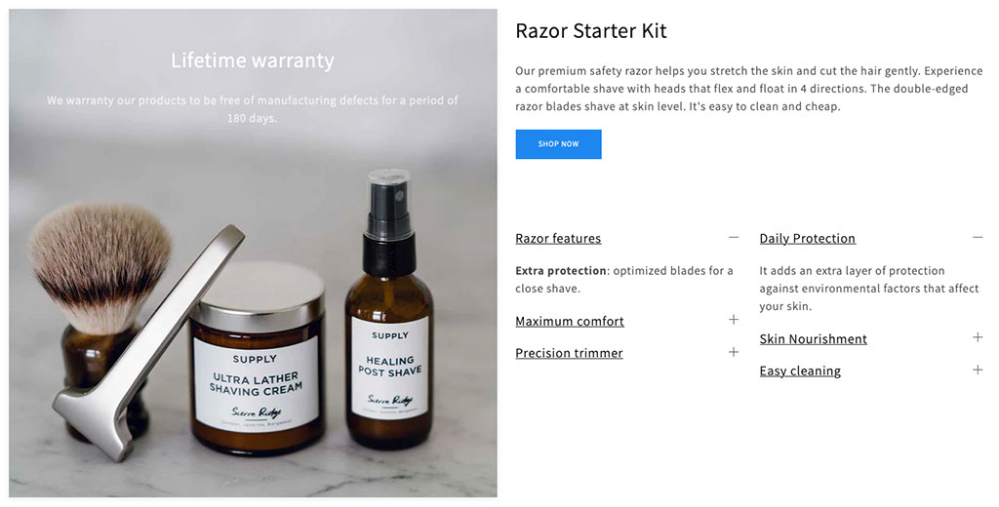999x507 pixels.
Task: Toggle the Daily Protection accordion heading
Action: [807, 238]
